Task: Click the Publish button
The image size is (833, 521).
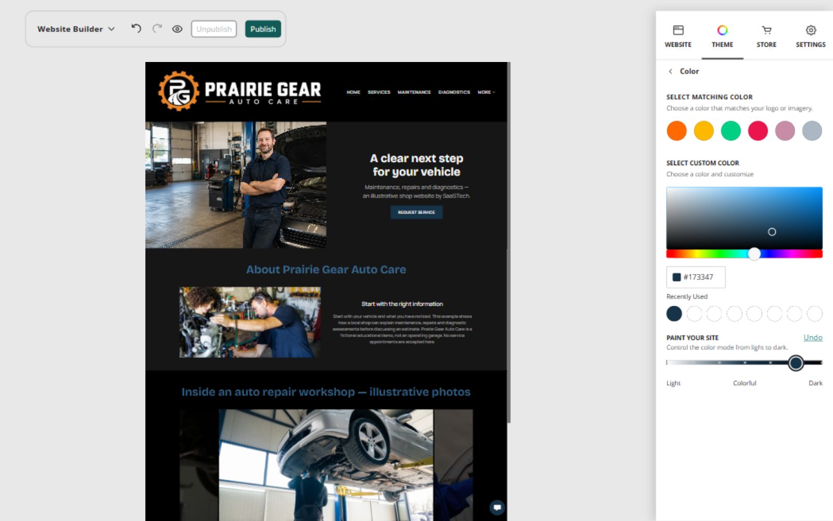Action: pos(263,29)
